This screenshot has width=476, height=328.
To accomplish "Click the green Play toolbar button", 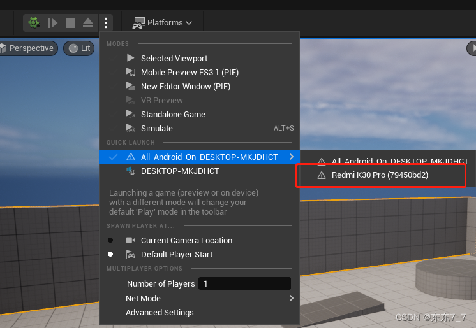I will click(x=34, y=23).
